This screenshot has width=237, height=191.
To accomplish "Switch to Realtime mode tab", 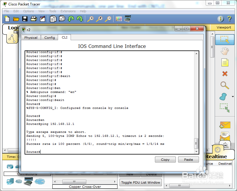I will (x=216, y=157).
